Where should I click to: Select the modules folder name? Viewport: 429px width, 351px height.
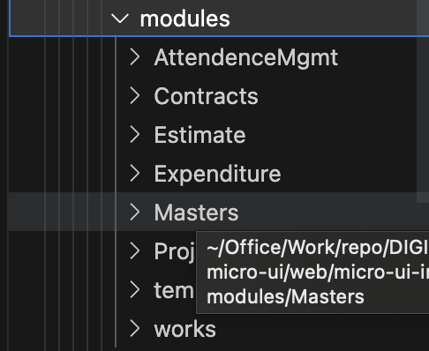click(184, 19)
